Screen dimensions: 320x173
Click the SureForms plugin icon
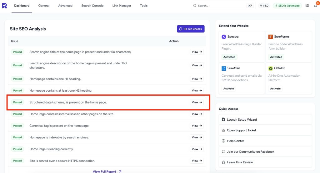point(271,37)
